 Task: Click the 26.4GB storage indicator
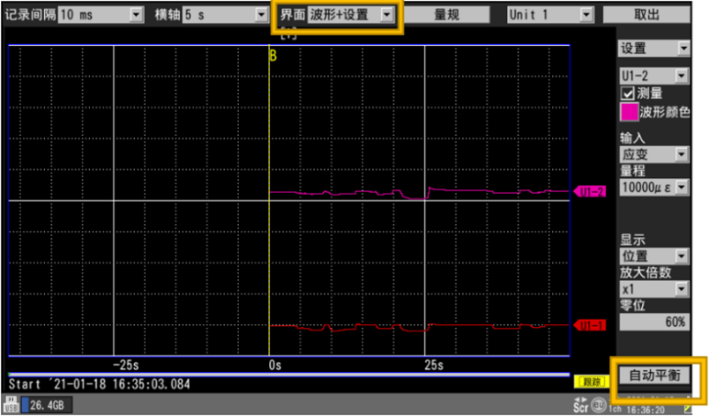pos(44,405)
